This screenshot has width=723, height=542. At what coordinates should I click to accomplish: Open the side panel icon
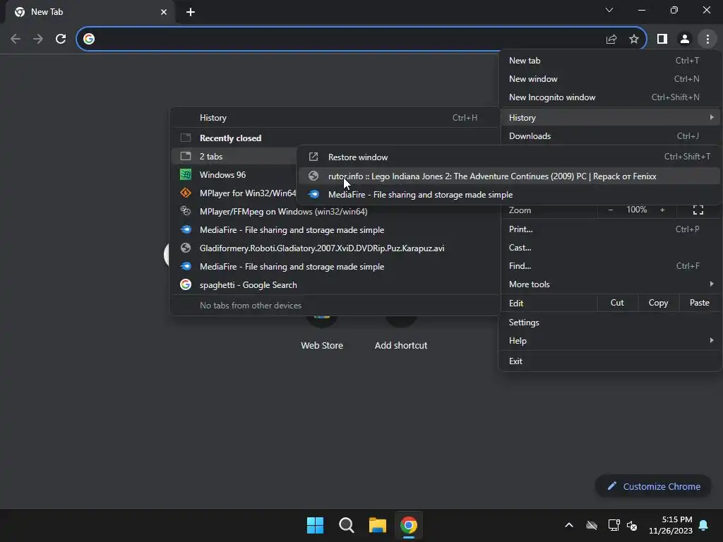coord(662,39)
